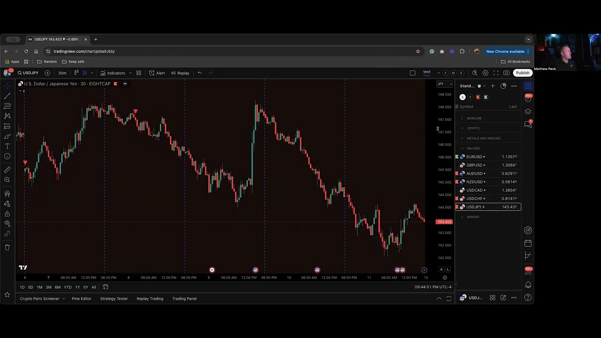Open the Strategy Tester tab

pyautogui.click(x=114, y=299)
